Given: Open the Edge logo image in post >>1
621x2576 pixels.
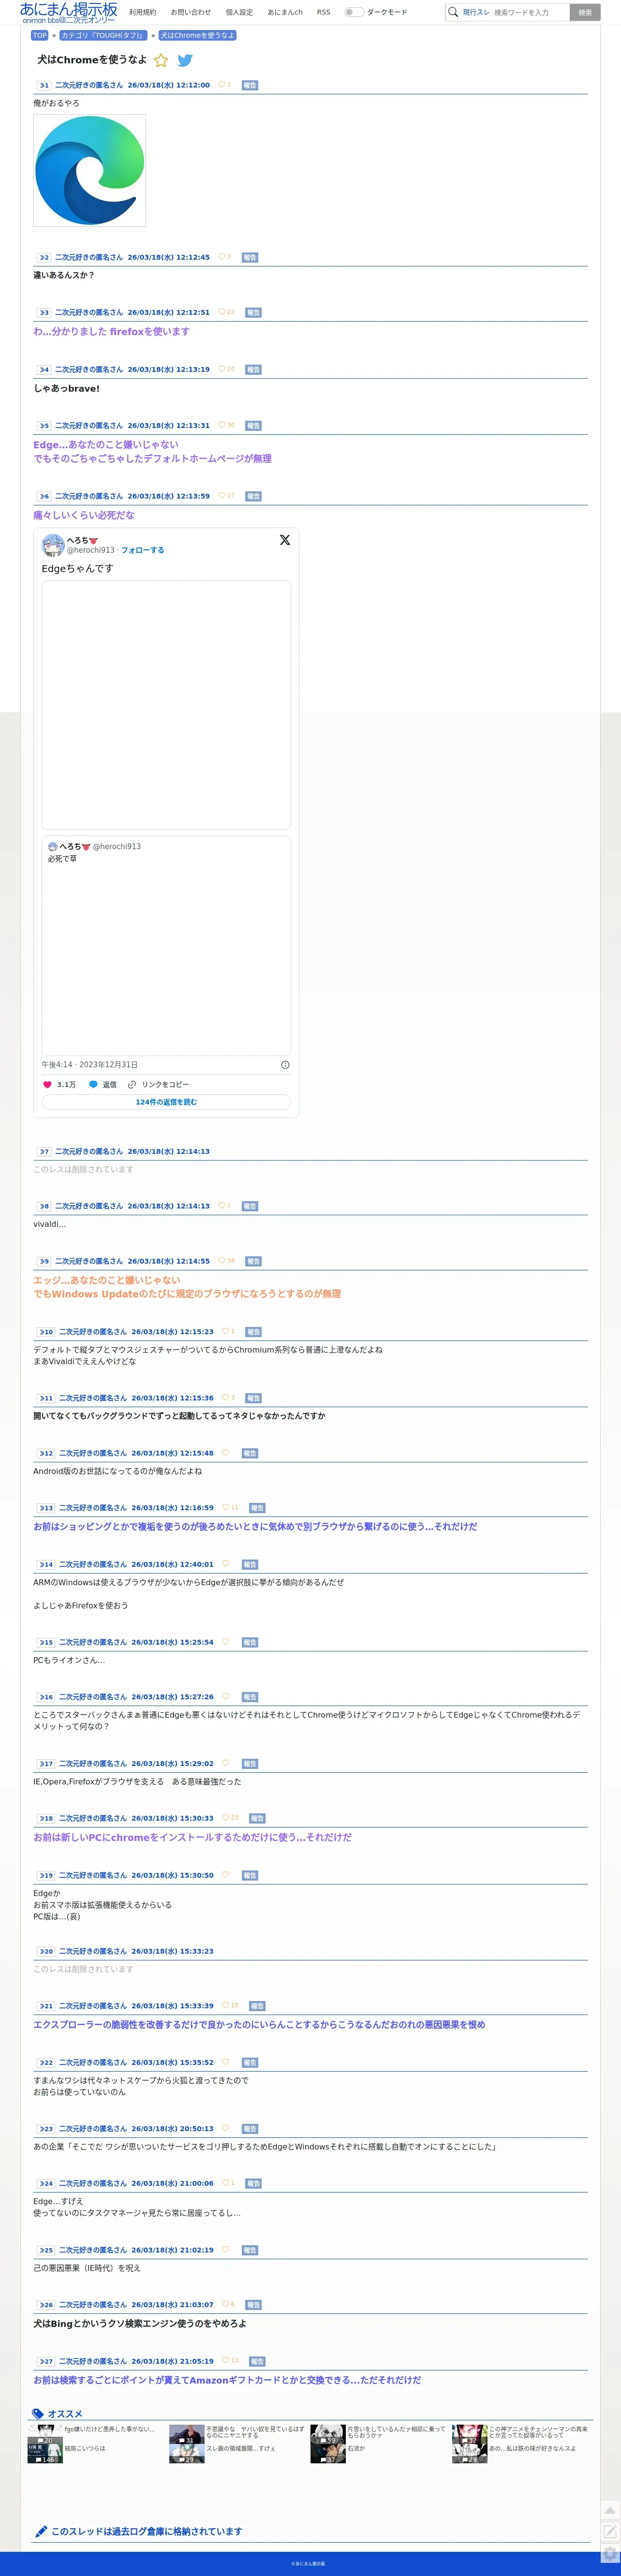Looking at the screenshot, I should pos(90,170).
